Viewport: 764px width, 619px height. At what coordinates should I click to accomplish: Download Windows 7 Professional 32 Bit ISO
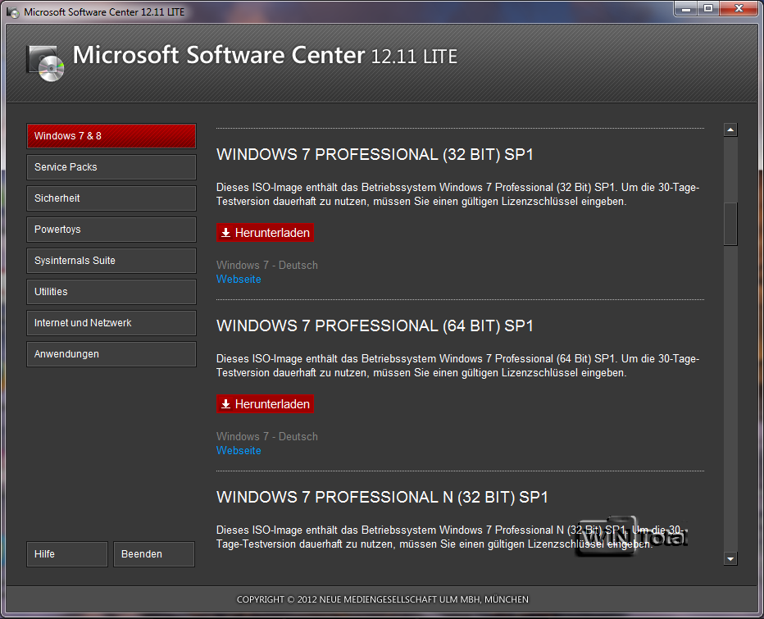[x=266, y=233]
